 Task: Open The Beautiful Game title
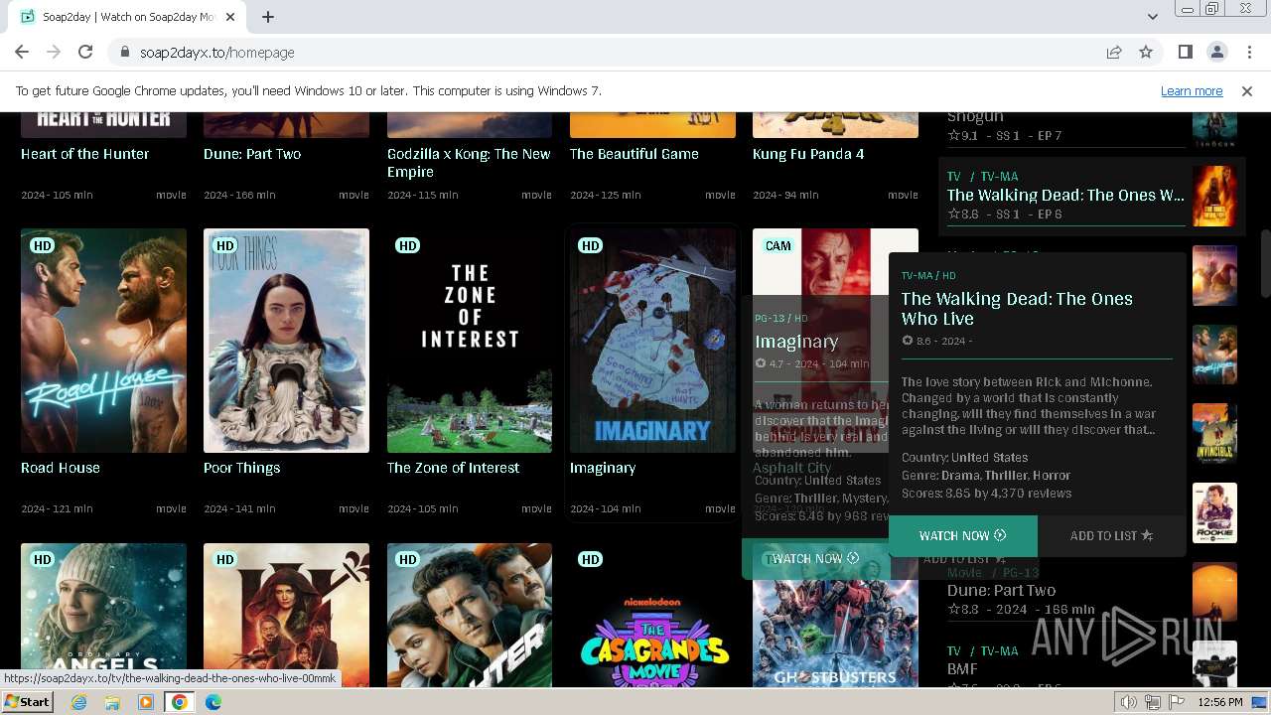pos(635,154)
